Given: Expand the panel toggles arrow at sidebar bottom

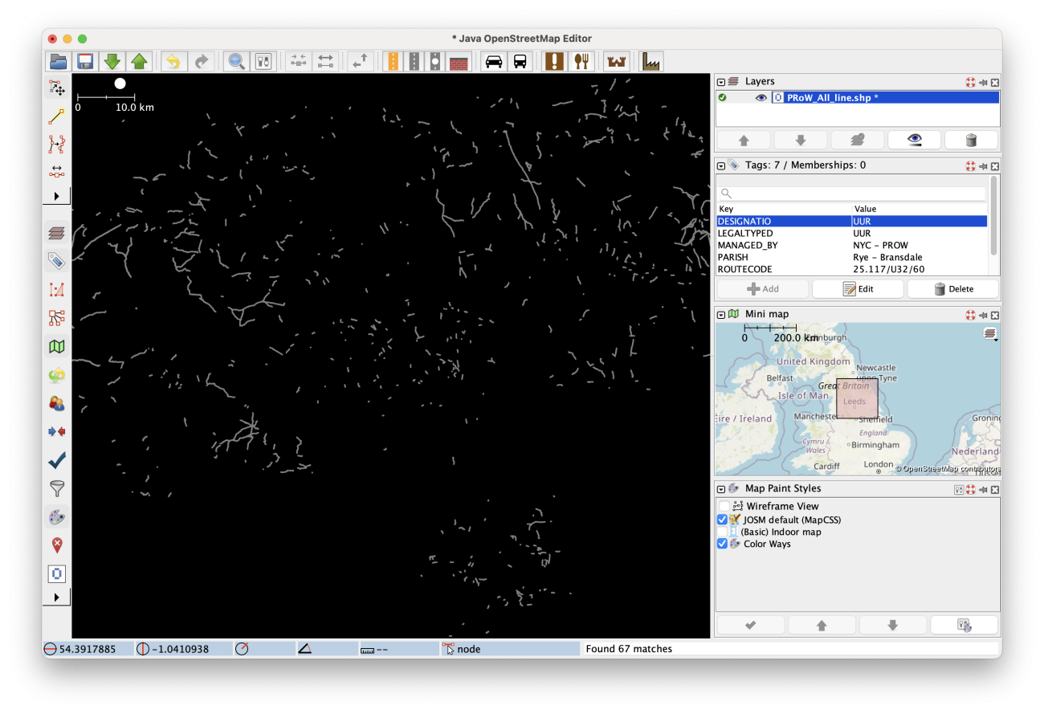Looking at the screenshot, I should 56,598.
